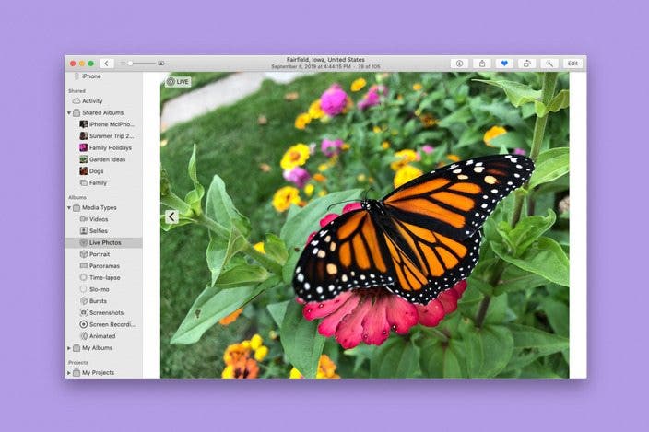Toggle the blue heart Favorite button
649x432 pixels.
[x=504, y=64]
